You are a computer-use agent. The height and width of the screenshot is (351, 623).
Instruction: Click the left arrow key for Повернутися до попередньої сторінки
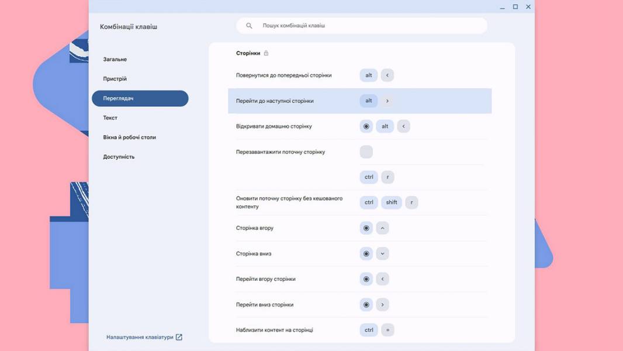[387, 75]
